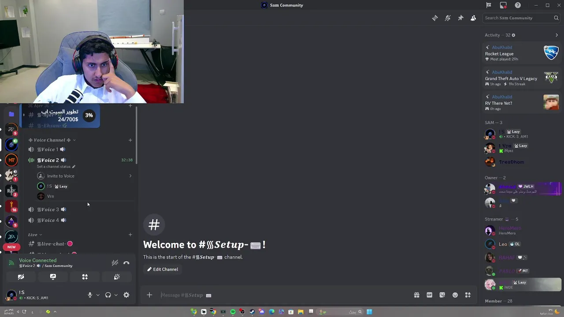Deafen with the headphones icon
564x317 pixels.
pyautogui.click(x=108, y=295)
